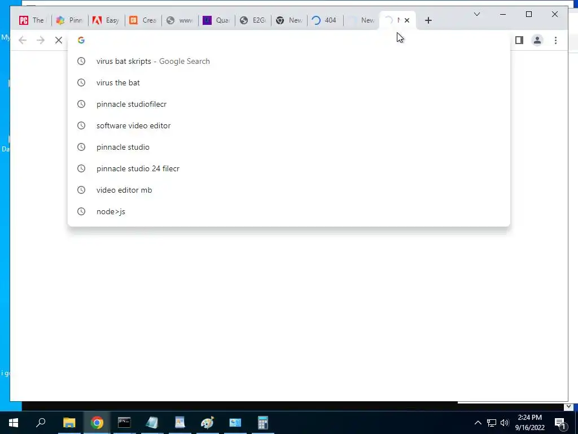Image resolution: width=578 pixels, height=434 pixels.
Task: Open the notification center icon
Action: [560, 423]
